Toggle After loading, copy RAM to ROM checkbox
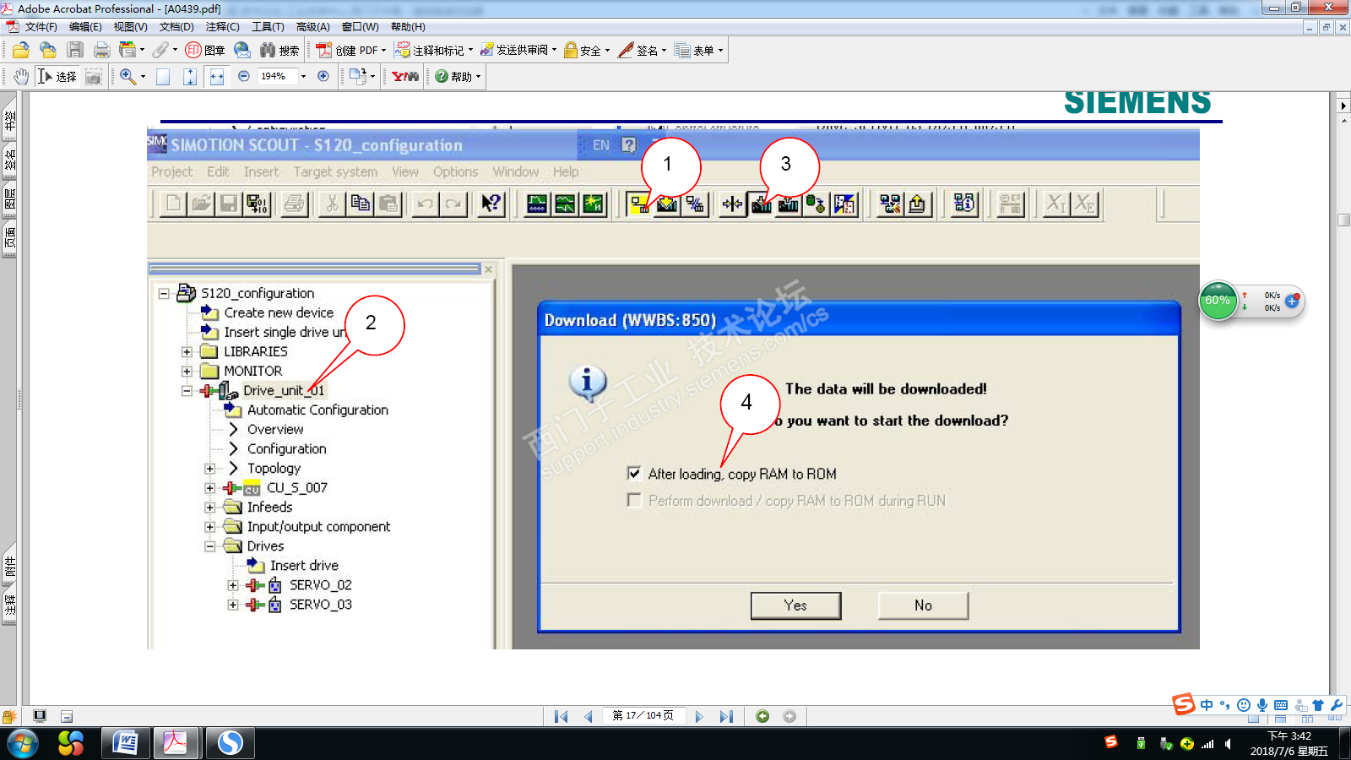 pos(634,474)
